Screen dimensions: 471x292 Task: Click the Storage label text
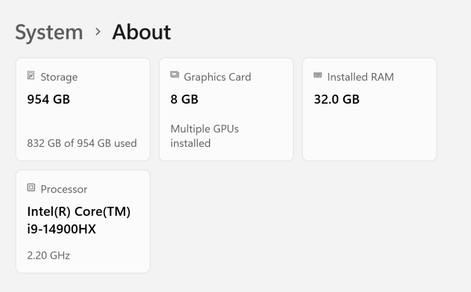[x=59, y=77]
